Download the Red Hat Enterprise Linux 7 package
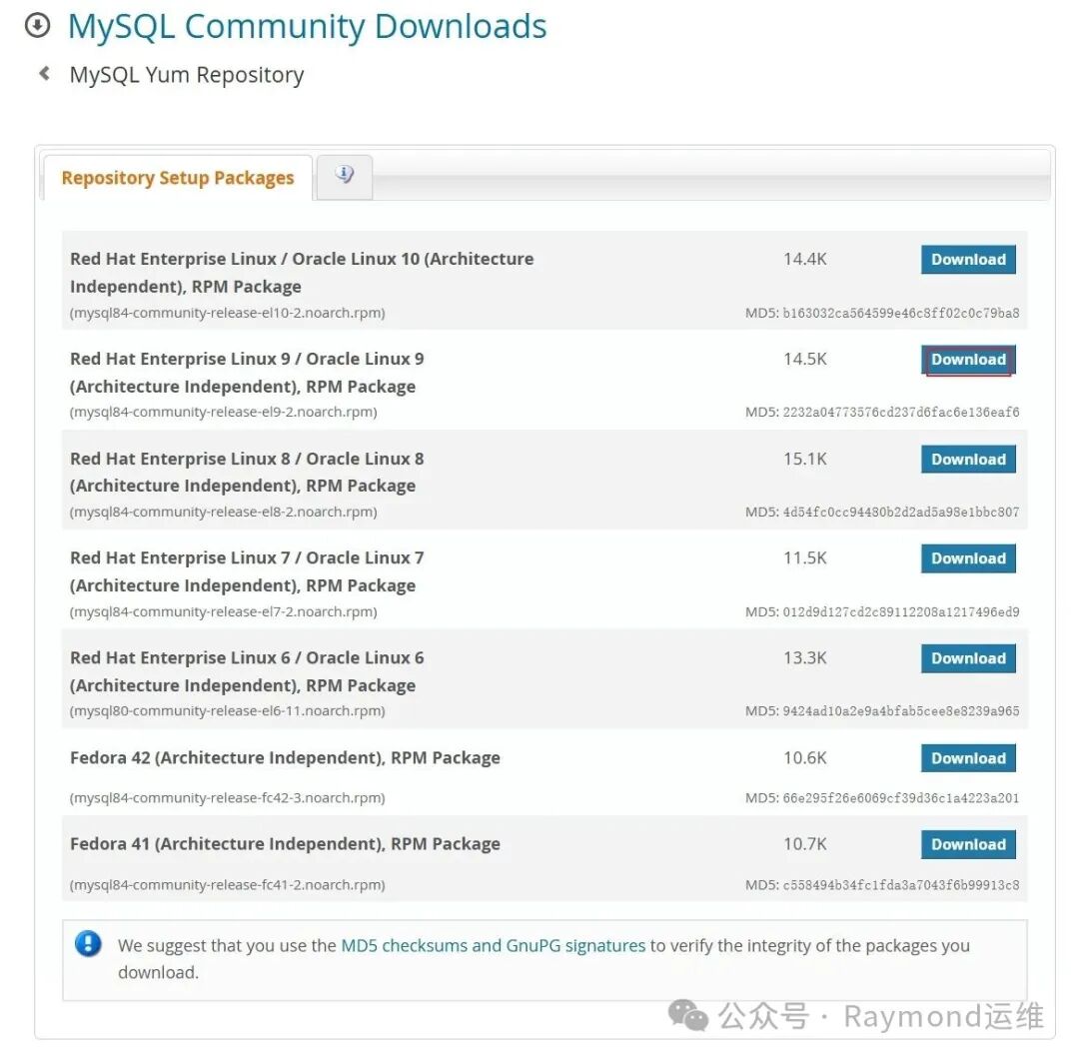 (x=968, y=558)
